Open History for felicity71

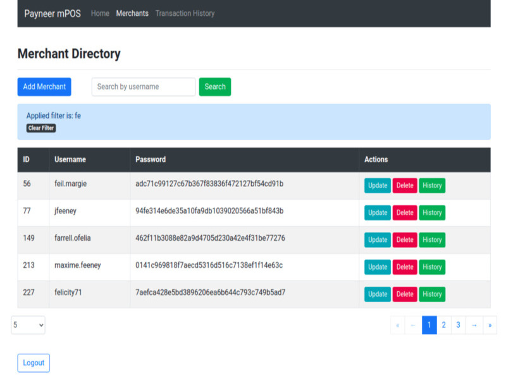[x=432, y=294]
